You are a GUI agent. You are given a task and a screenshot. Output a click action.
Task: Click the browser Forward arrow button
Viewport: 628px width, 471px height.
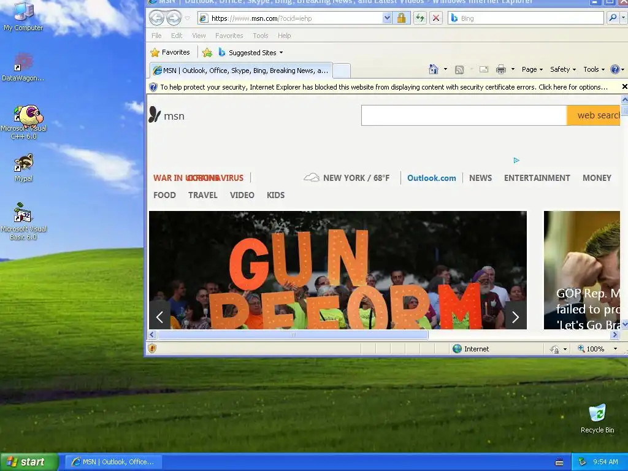(x=174, y=18)
